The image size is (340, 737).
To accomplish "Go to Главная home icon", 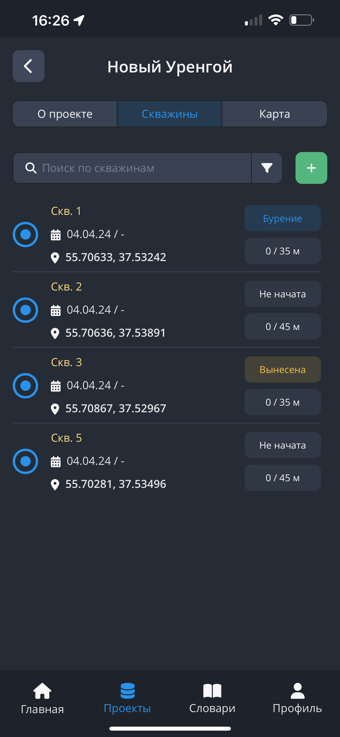I will (x=42, y=690).
